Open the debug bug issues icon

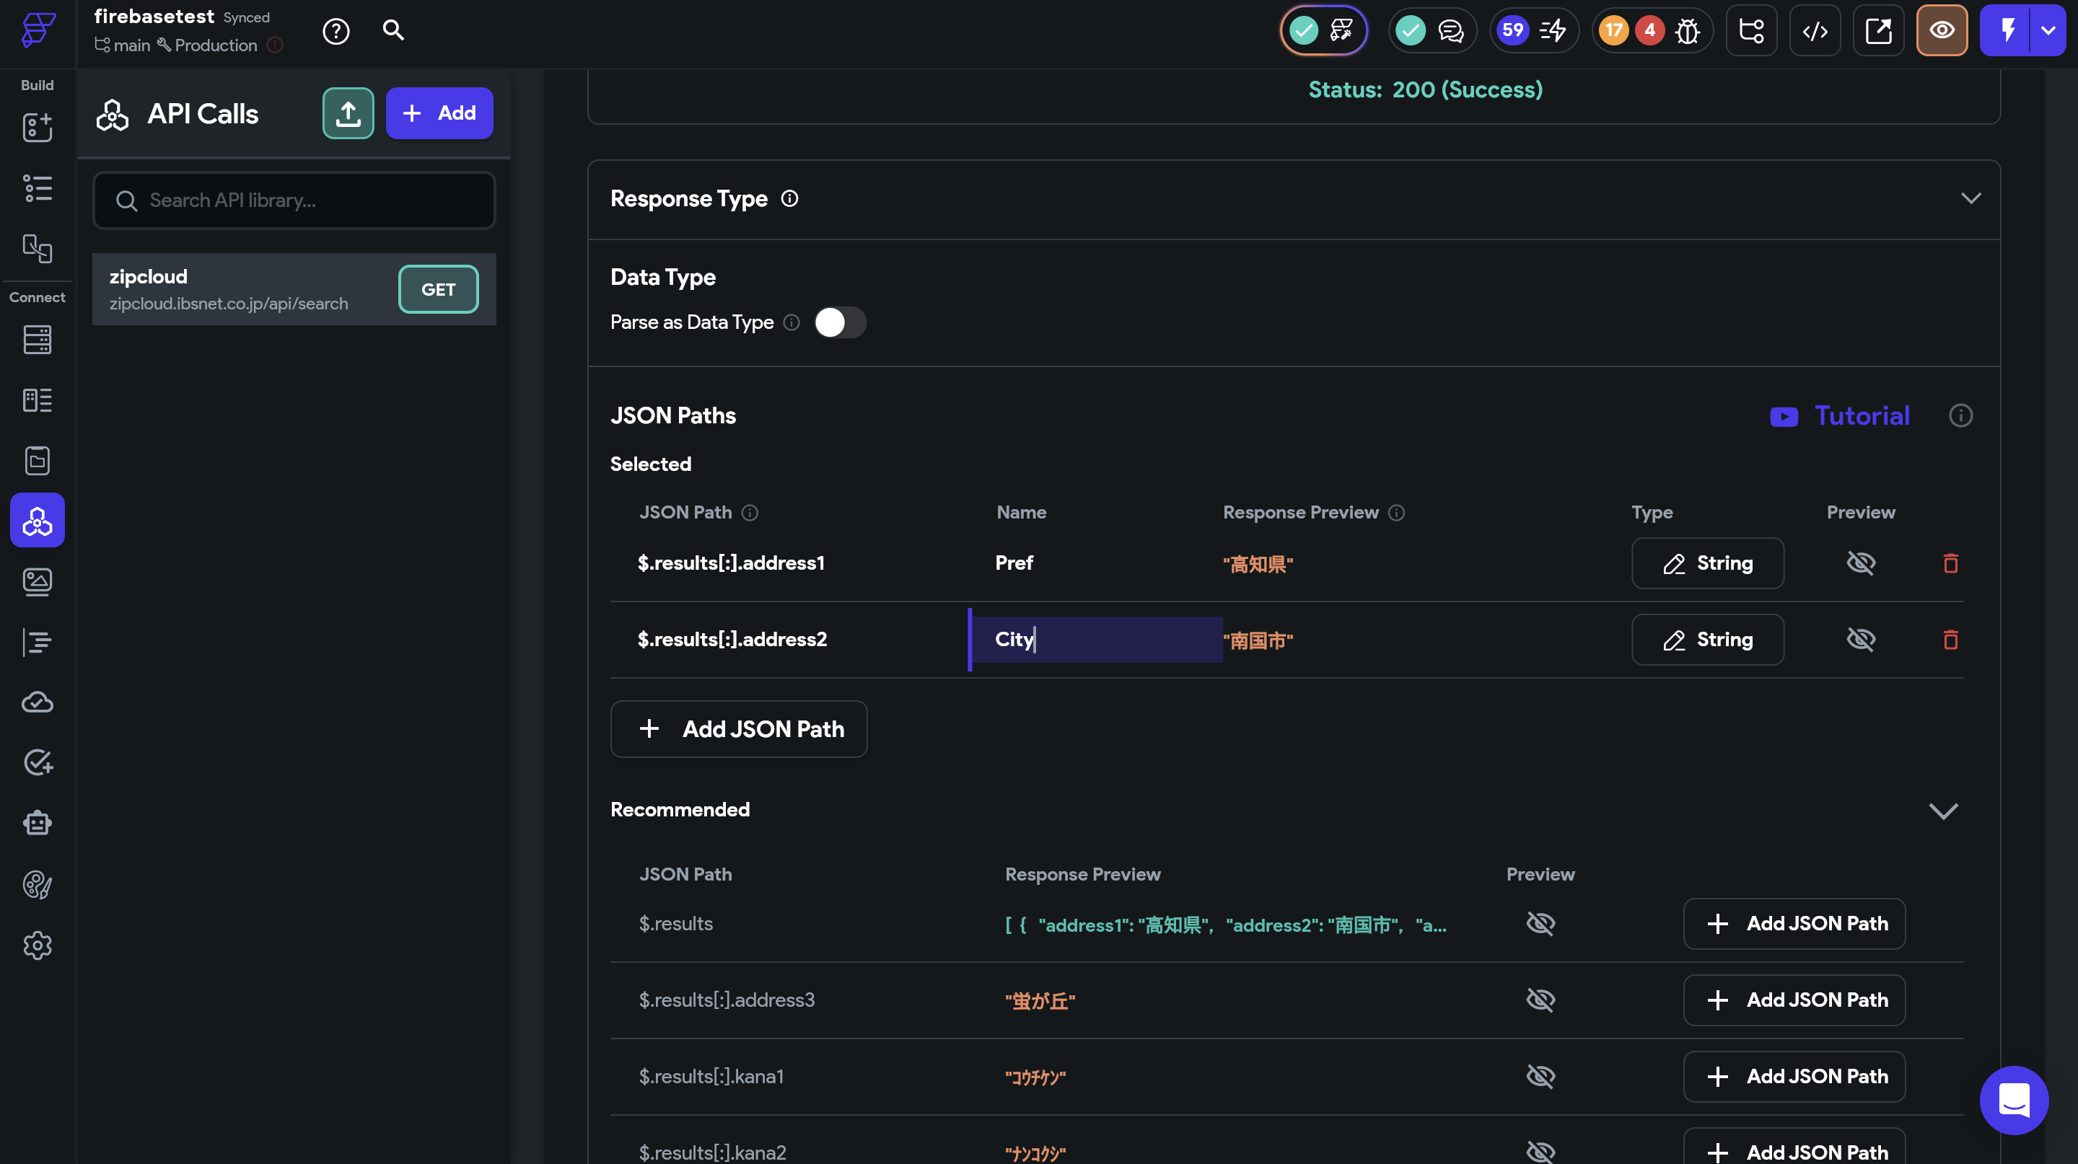1687,30
